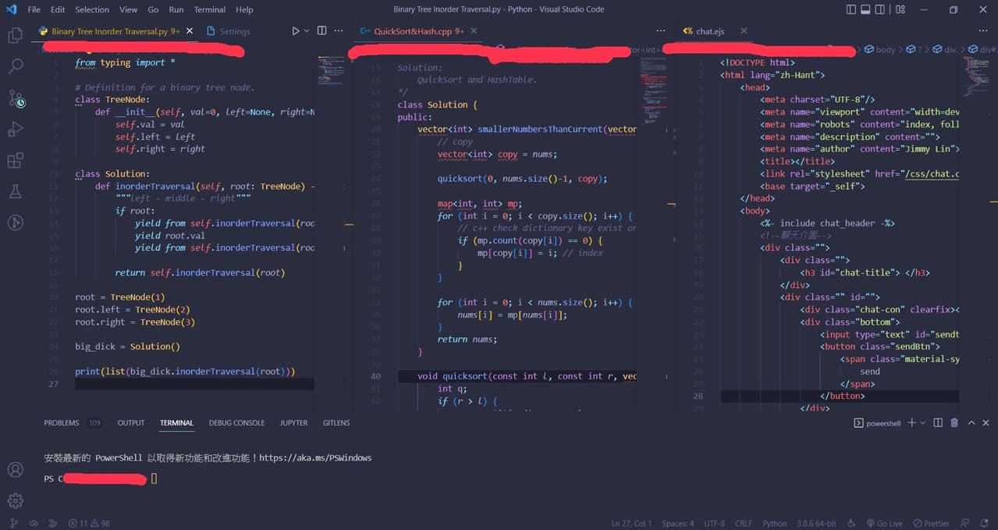The height and width of the screenshot is (530, 998).
Task: Toggle the secondary sidebar layout button
Action: click(x=881, y=9)
